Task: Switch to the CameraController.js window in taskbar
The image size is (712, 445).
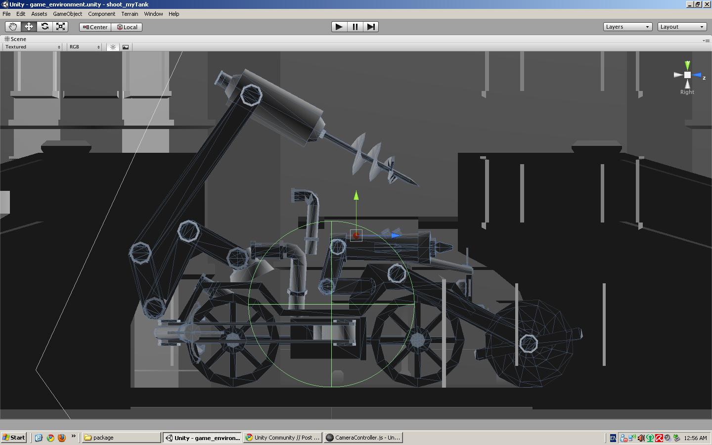Action: click(363, 438)
